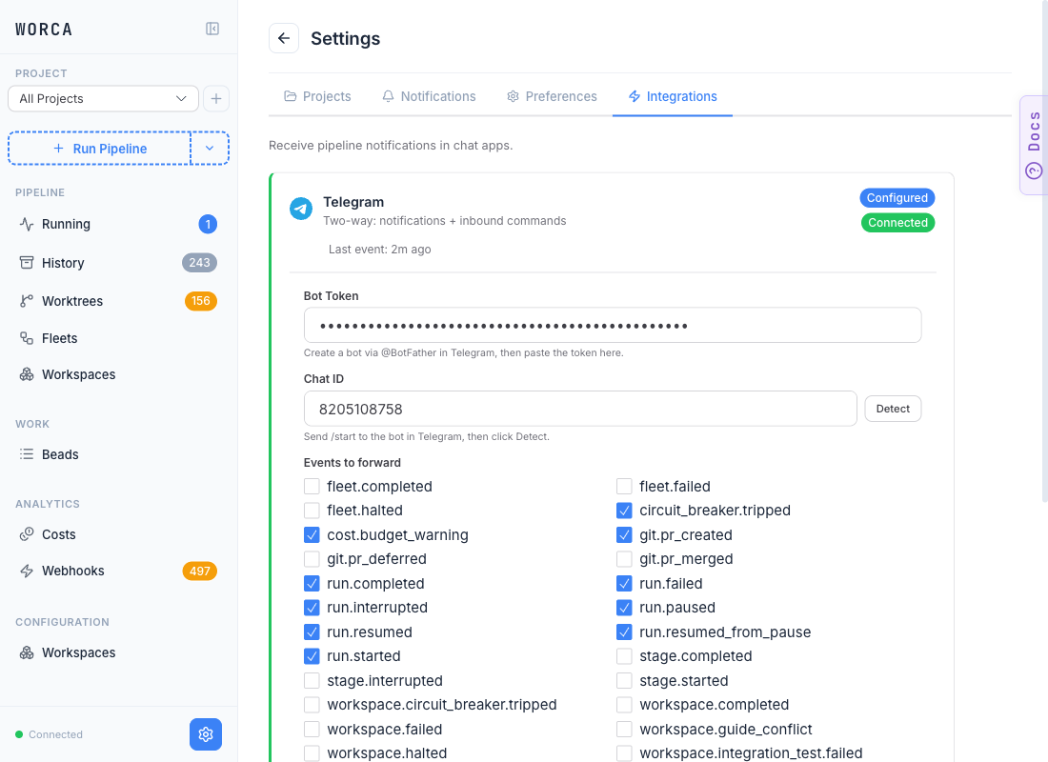Screen dimensions: 1048x762
Task: Click the Run Pipeline button
Action: click(x=100, y=149)
